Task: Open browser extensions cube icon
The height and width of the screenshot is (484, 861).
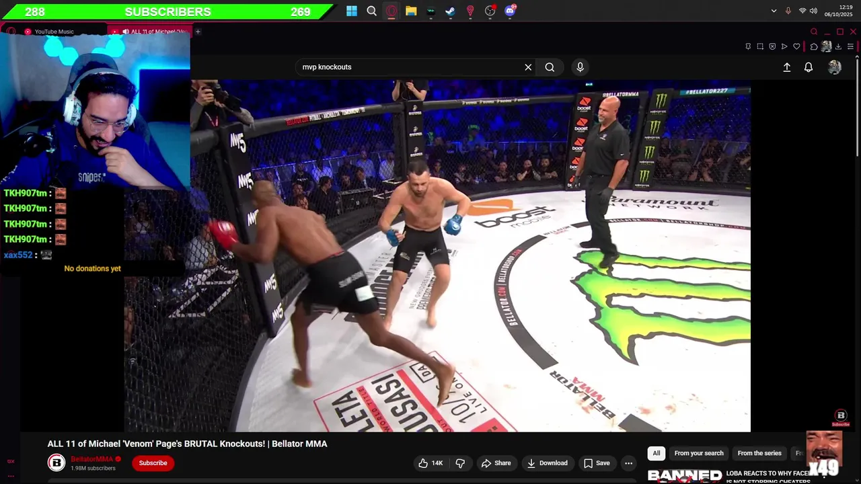Action: 814,46
